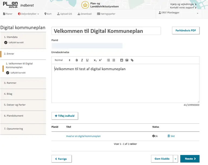
Task: Apply superscript formatting
Action: point(100,60)
